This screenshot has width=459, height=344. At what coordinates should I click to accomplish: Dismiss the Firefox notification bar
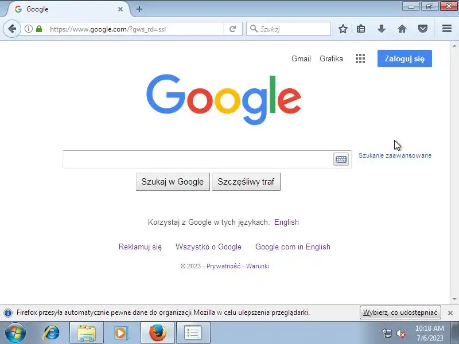coord(450,312)
